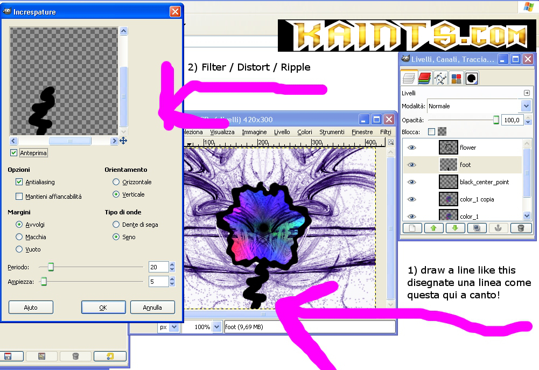Tick the Blocca lock checkbox
This screenshot has width=539, height=370.
click(431, 132)
